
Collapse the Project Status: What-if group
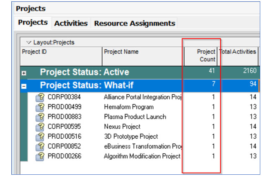pos(24,86)
